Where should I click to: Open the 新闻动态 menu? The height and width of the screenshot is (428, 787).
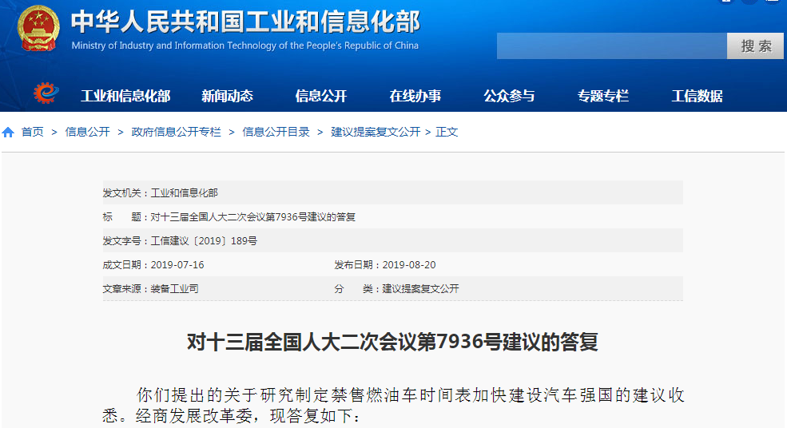pos(227,96)
